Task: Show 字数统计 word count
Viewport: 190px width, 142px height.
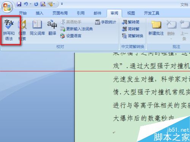Action: (x=106, y=22)
